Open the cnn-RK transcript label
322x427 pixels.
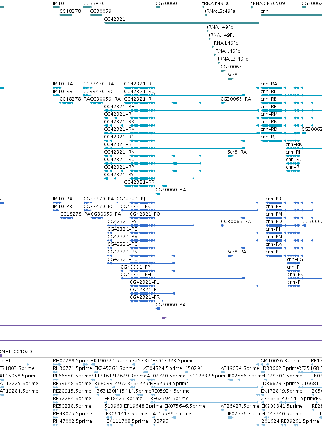[x=294, y=144]
